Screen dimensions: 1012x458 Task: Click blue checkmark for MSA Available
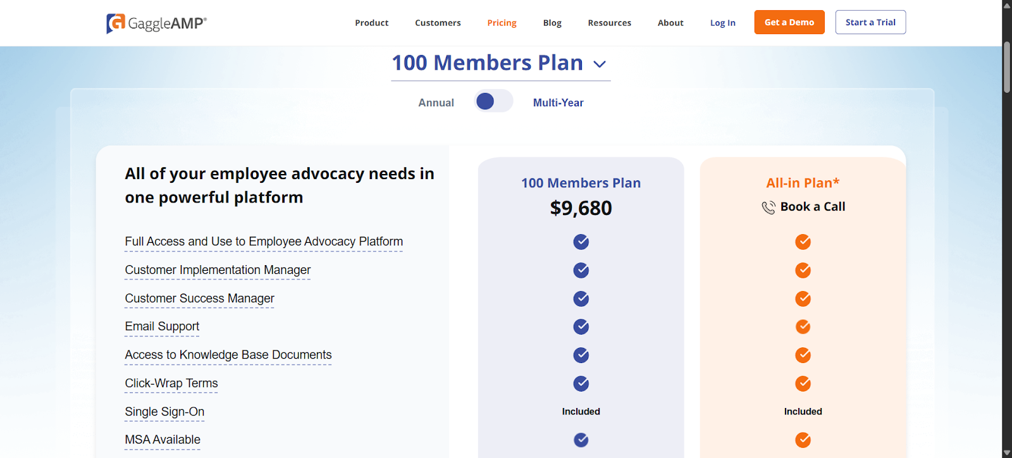coord(581,440)
